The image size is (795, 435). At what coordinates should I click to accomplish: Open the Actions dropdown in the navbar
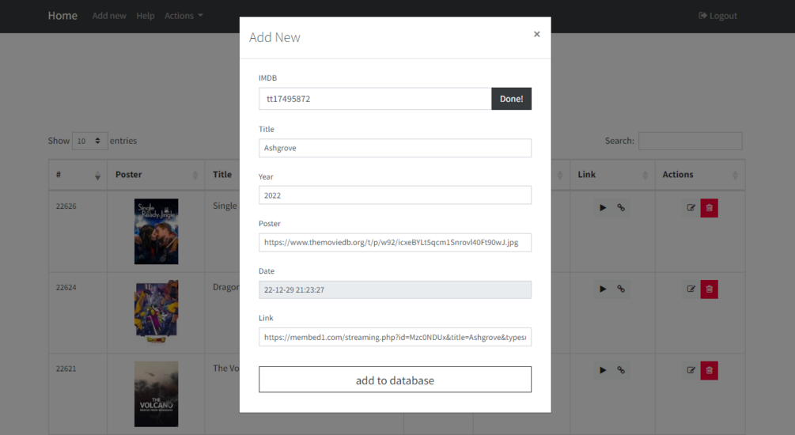point(184,16)
